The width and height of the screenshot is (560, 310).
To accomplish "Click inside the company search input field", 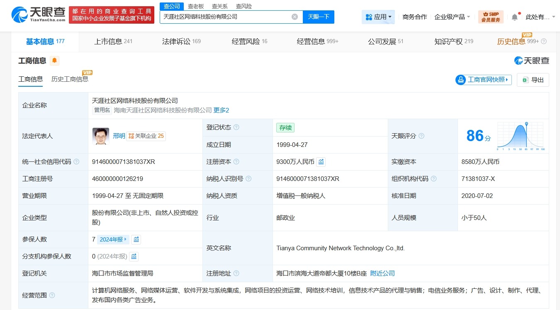I will pos(228,16).
